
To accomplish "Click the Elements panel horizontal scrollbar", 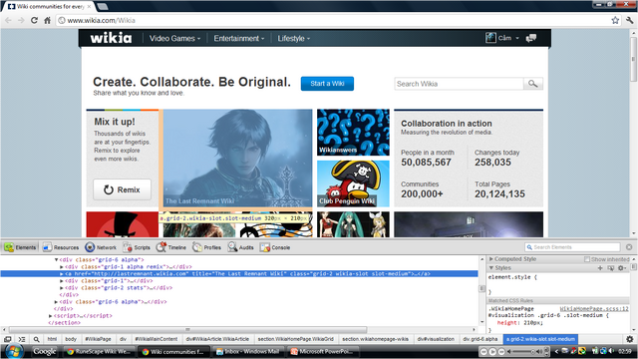I will 187,330.
